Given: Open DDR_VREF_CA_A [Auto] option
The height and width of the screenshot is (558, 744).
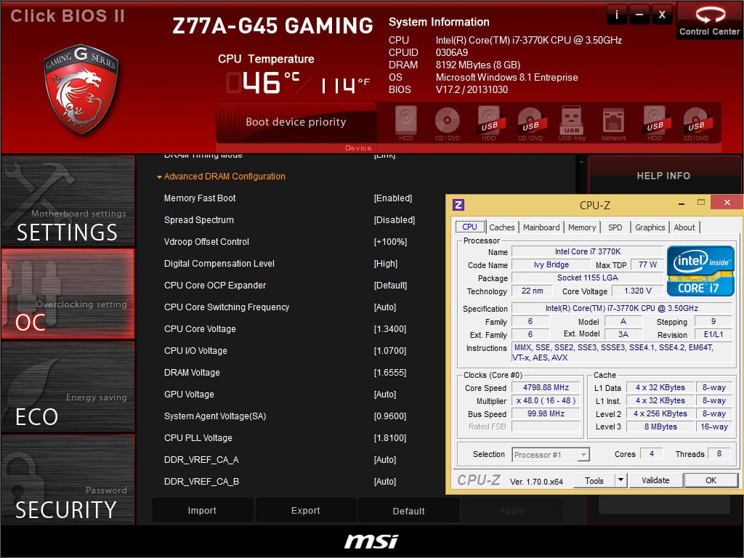Looking at the screenshot, I should 385,460.
